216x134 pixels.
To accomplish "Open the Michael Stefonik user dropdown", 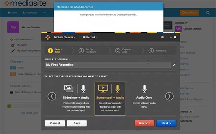I will (x=64, y=37).
